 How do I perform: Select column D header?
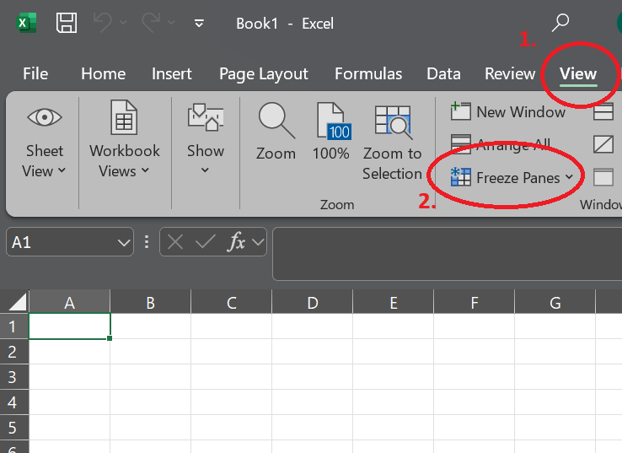click(x=312, y=302)
